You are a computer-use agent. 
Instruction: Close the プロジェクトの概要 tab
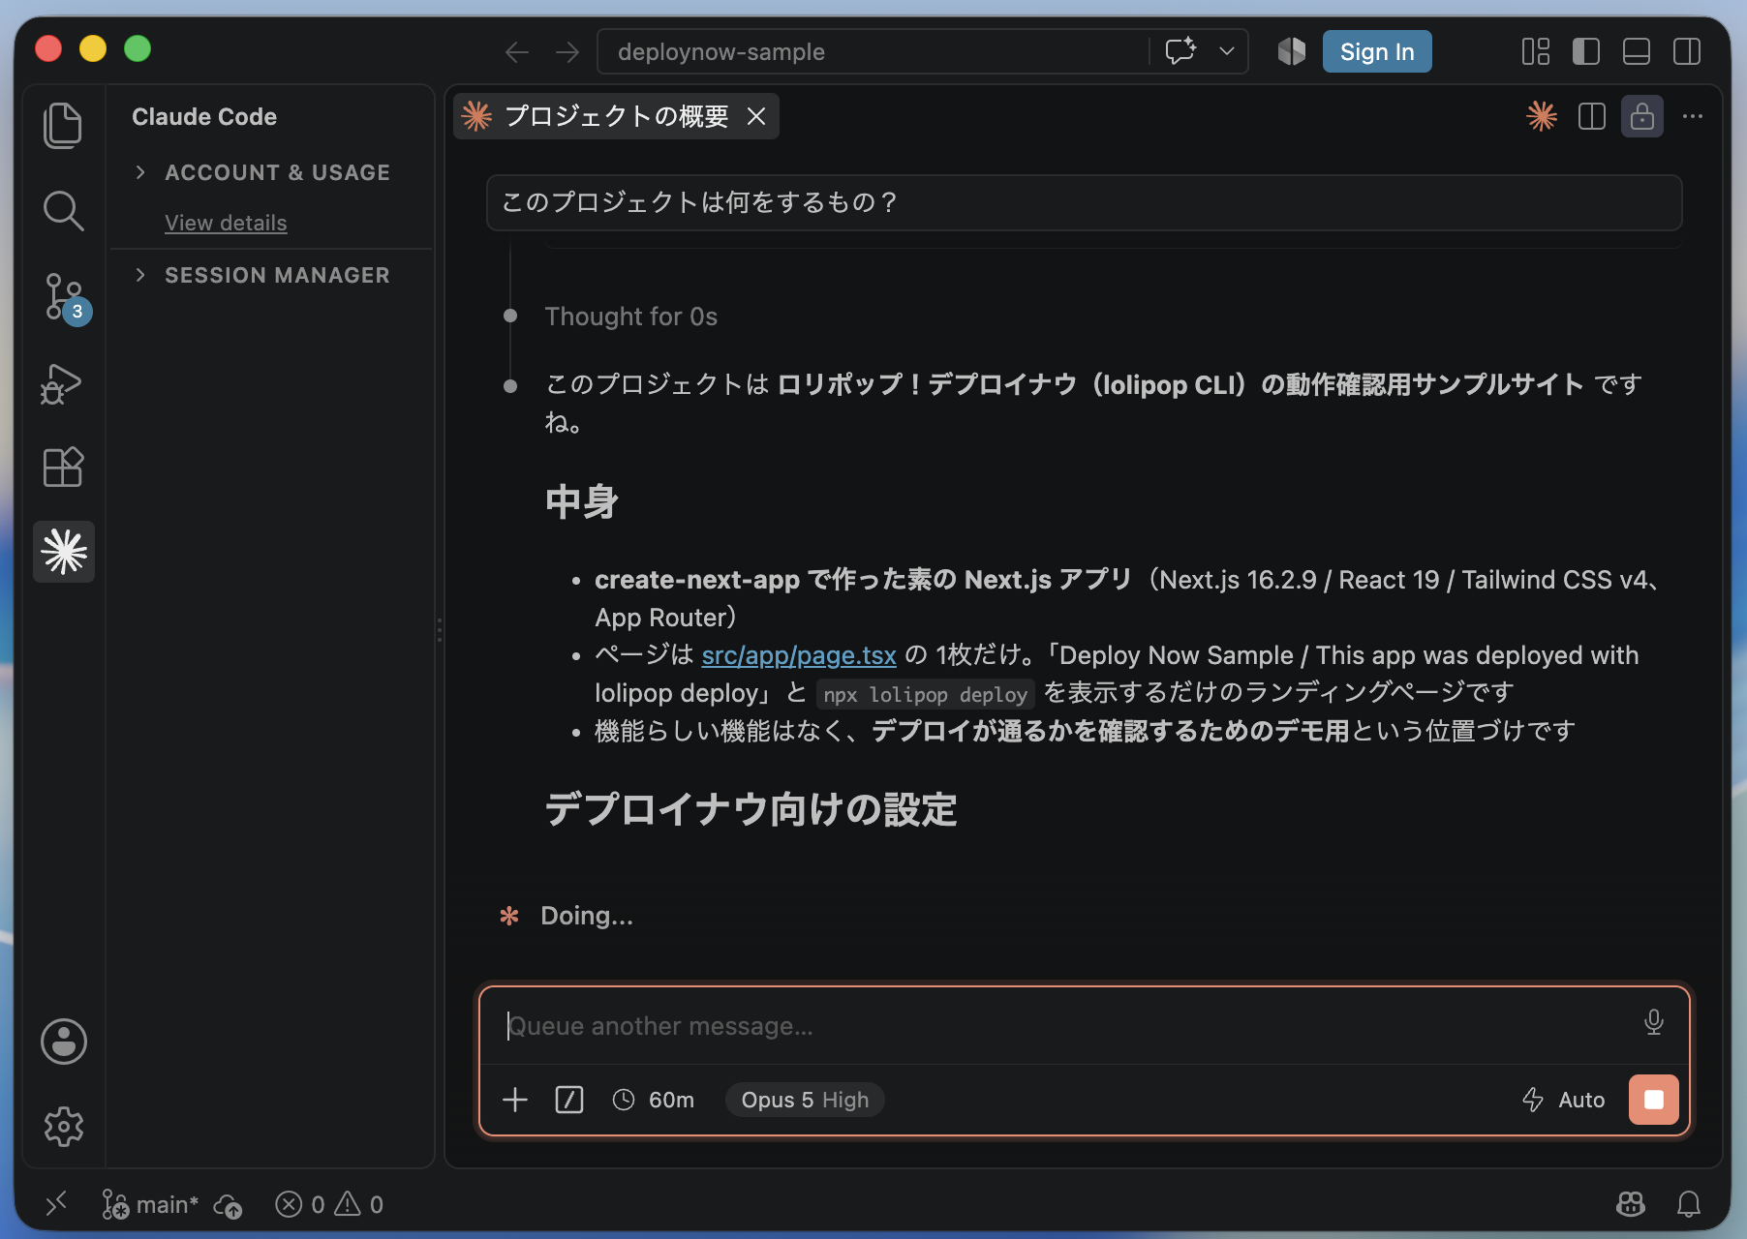(756, 116)
